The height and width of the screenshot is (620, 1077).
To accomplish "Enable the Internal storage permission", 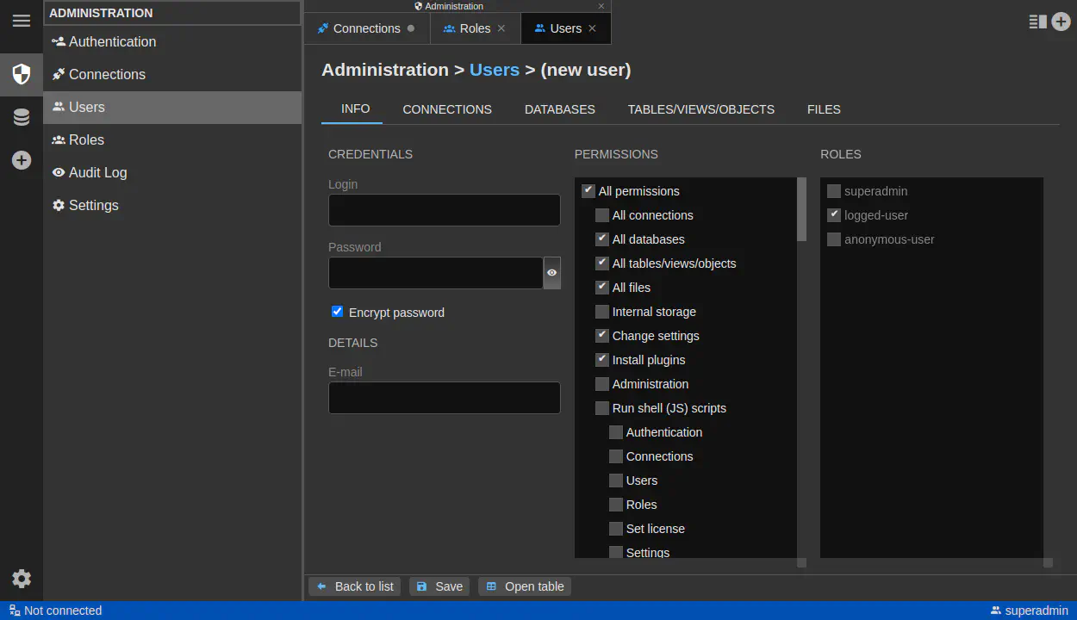I will point(602,312).
